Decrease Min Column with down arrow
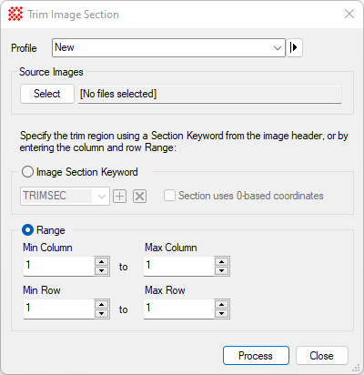 coord(102,270)
